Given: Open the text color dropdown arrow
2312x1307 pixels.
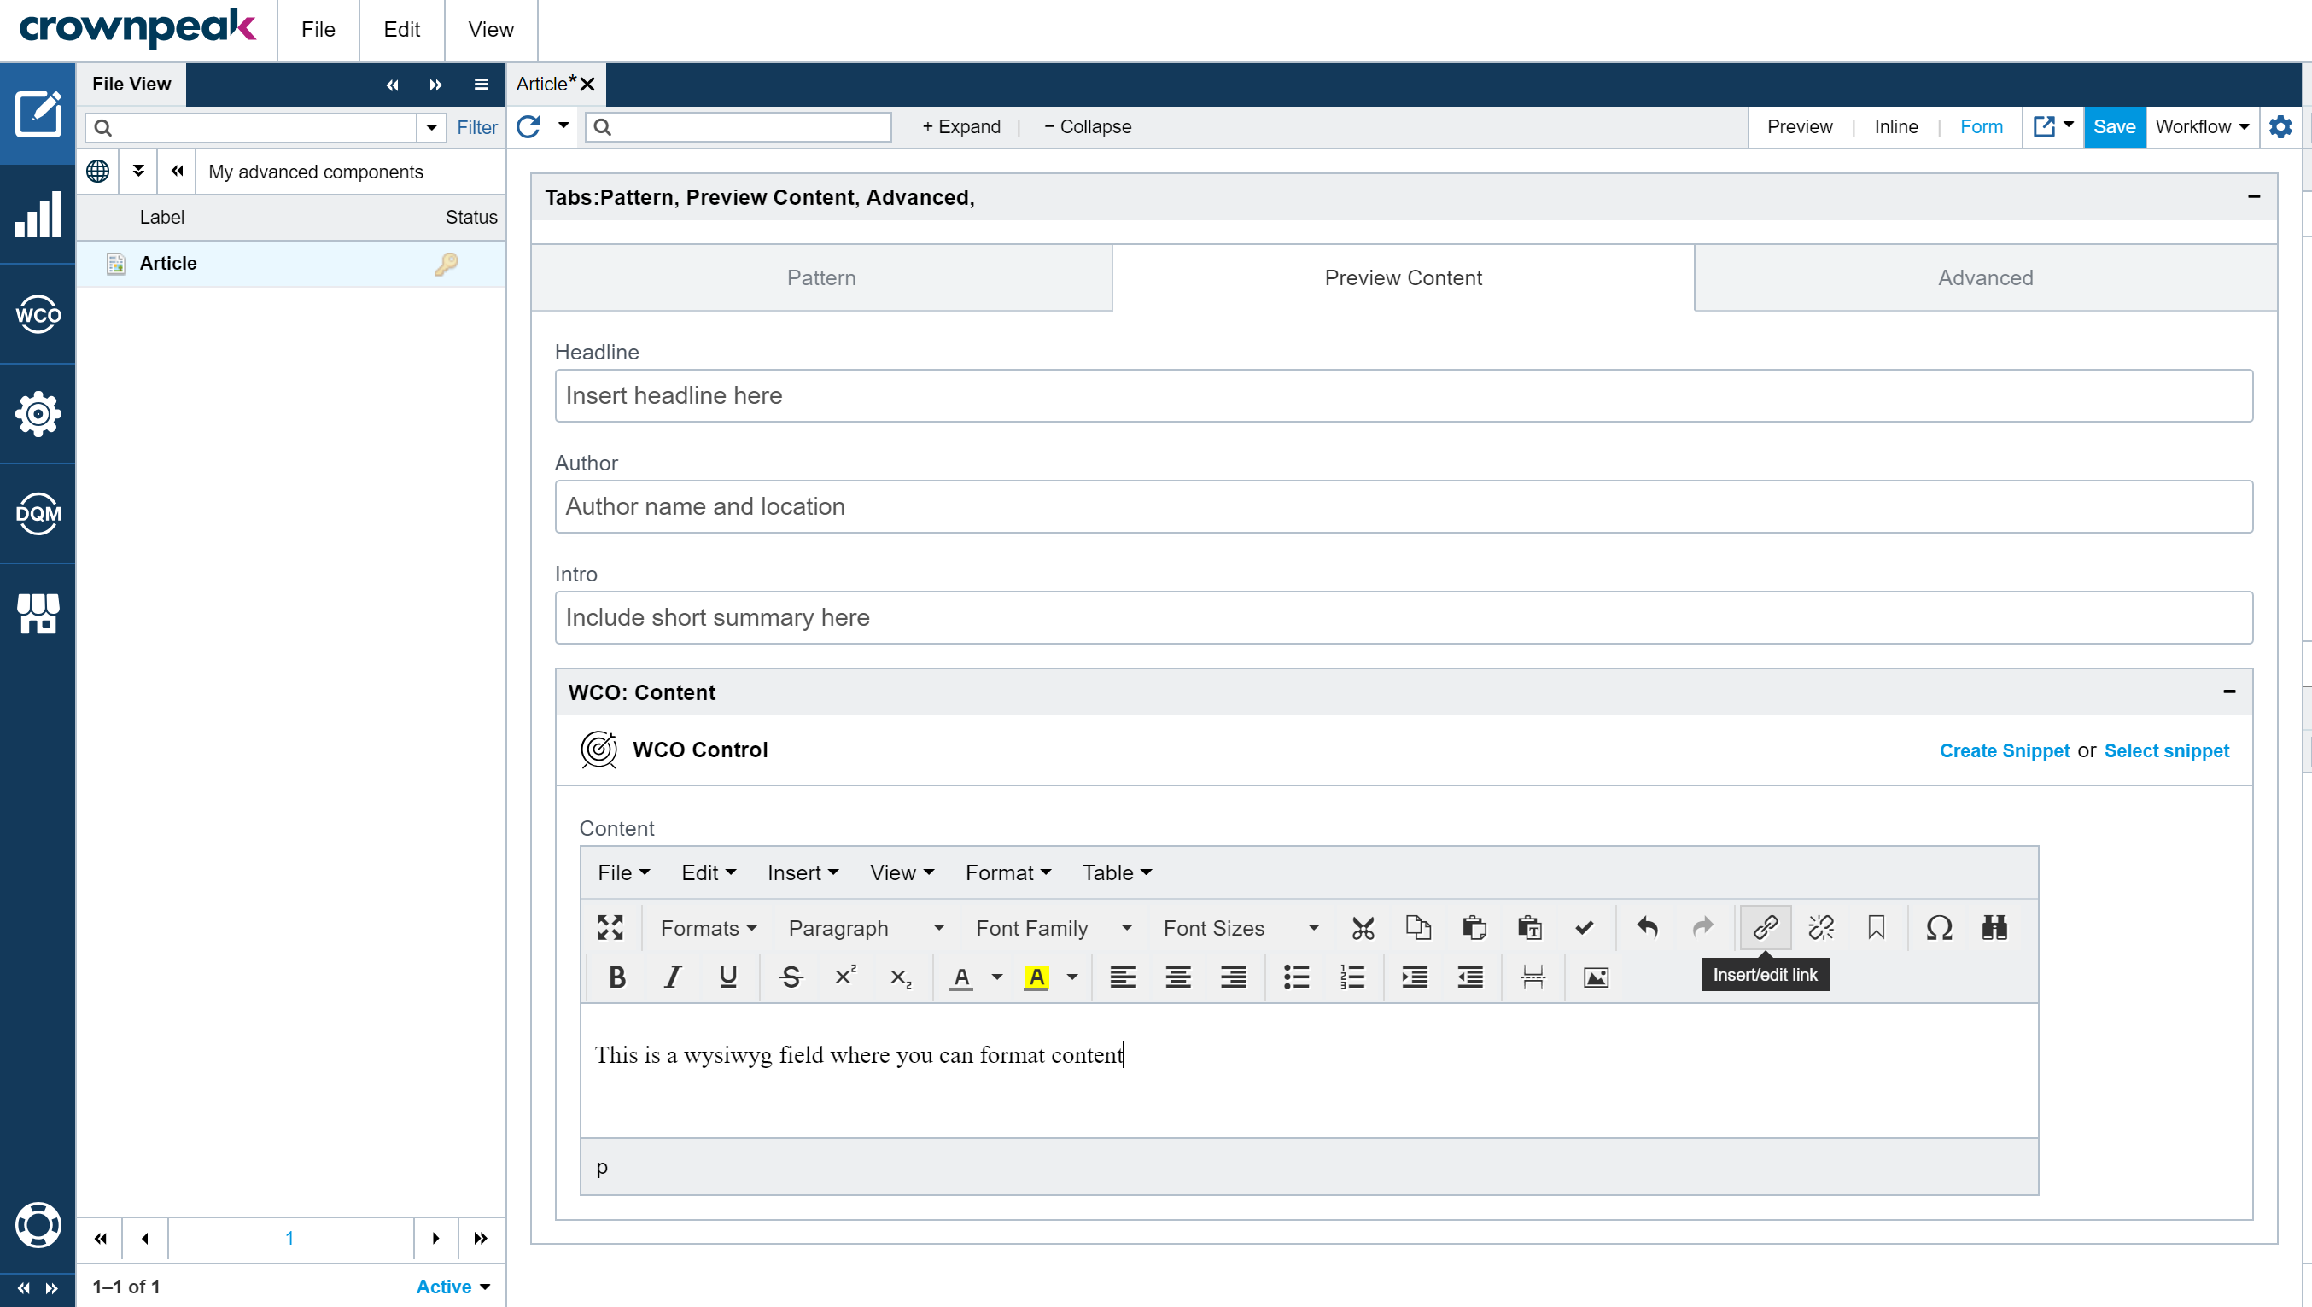Looking at the screenshot, I should coord(997,977).
